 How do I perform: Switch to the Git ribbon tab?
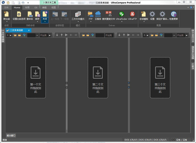point(36,8)
